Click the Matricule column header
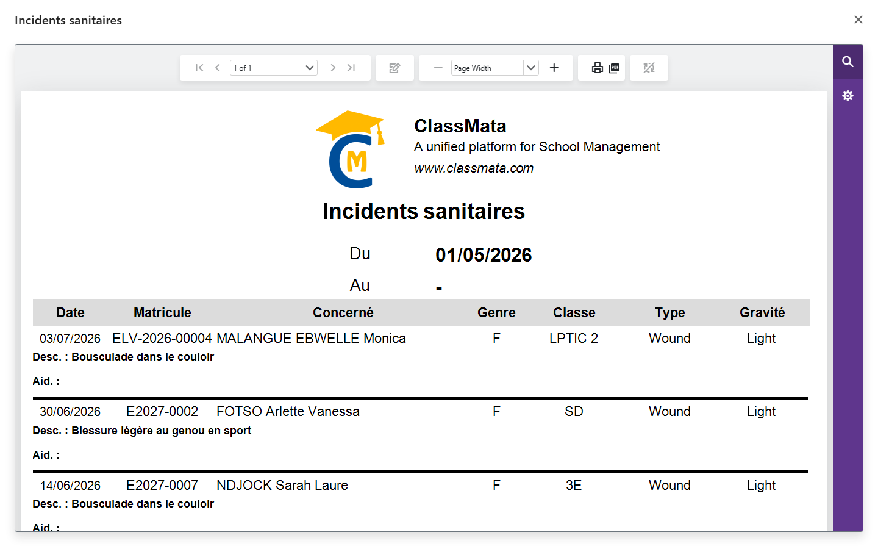 (162, 312)
